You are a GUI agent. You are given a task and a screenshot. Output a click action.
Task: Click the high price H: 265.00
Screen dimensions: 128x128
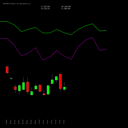pos(66,7)
